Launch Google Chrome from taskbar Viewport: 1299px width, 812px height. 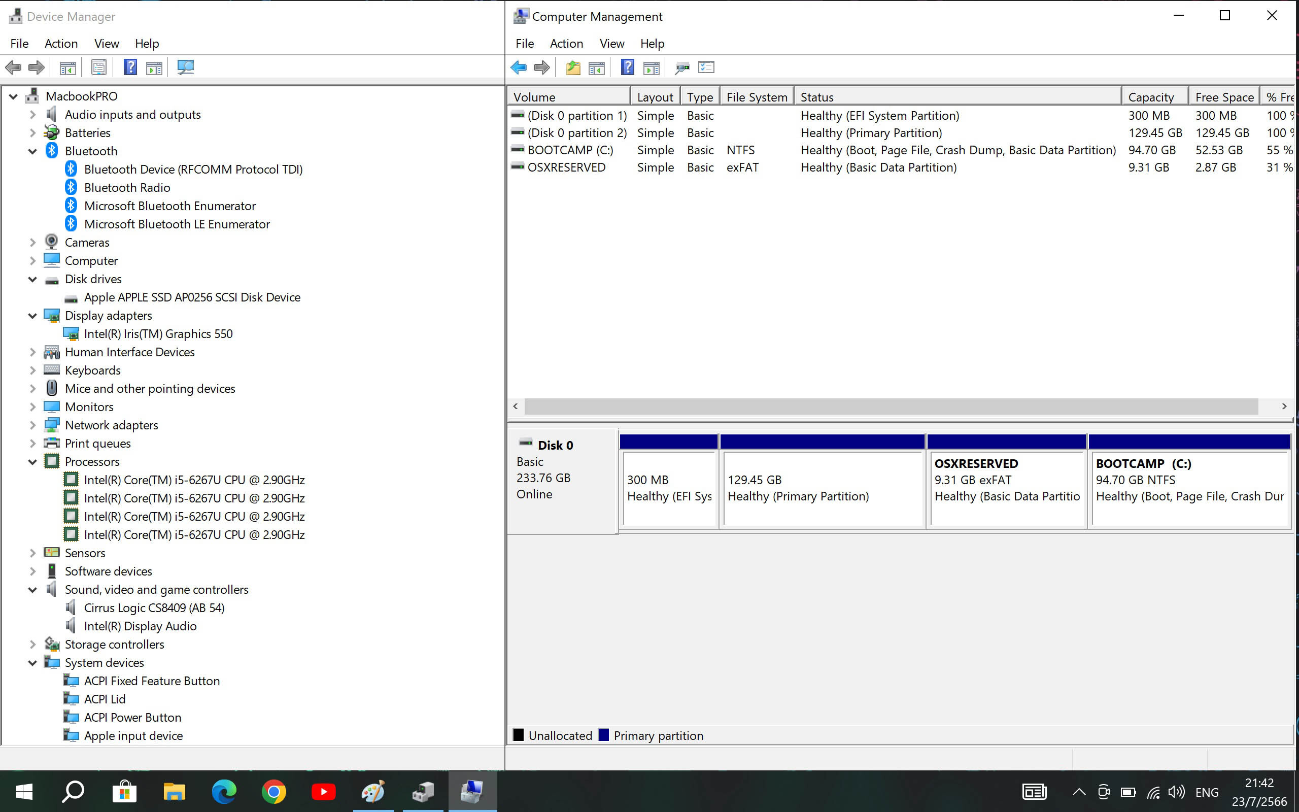(x=274, y=792)
